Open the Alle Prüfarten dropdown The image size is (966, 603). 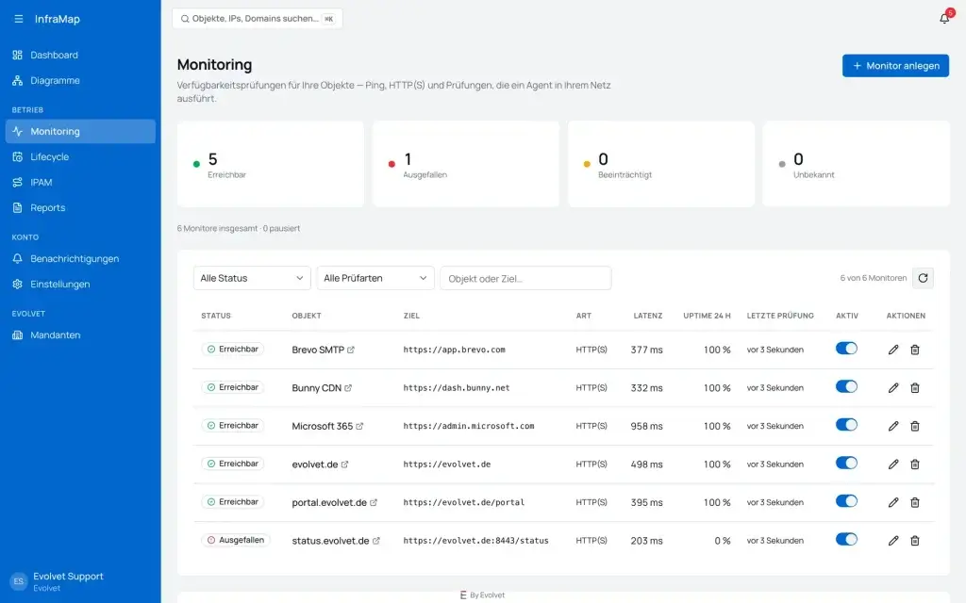(375, 278)
